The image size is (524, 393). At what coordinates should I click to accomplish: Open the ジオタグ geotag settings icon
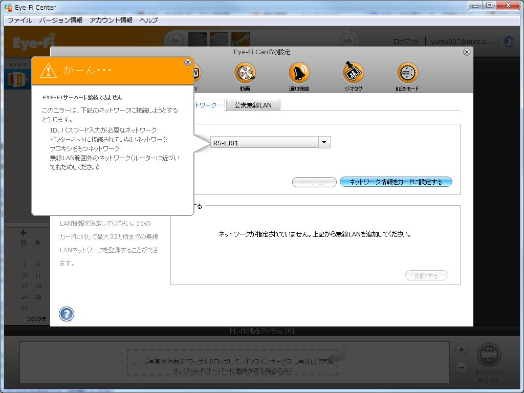pyautogui.click(x=353, y=73)
